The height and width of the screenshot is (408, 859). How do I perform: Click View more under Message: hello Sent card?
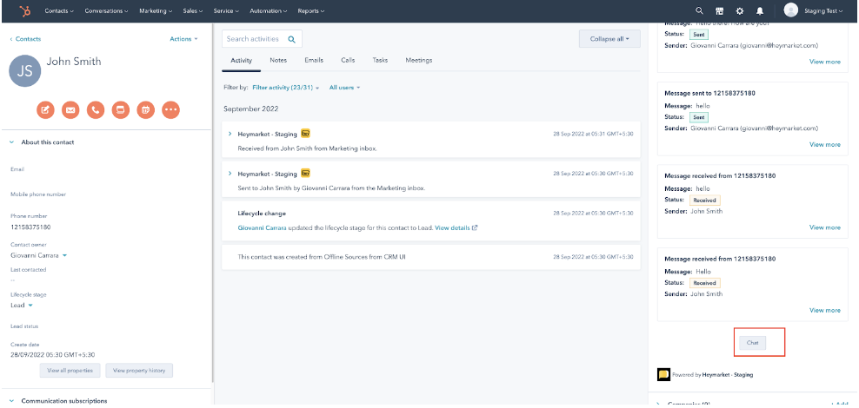(x=824, y=144)
